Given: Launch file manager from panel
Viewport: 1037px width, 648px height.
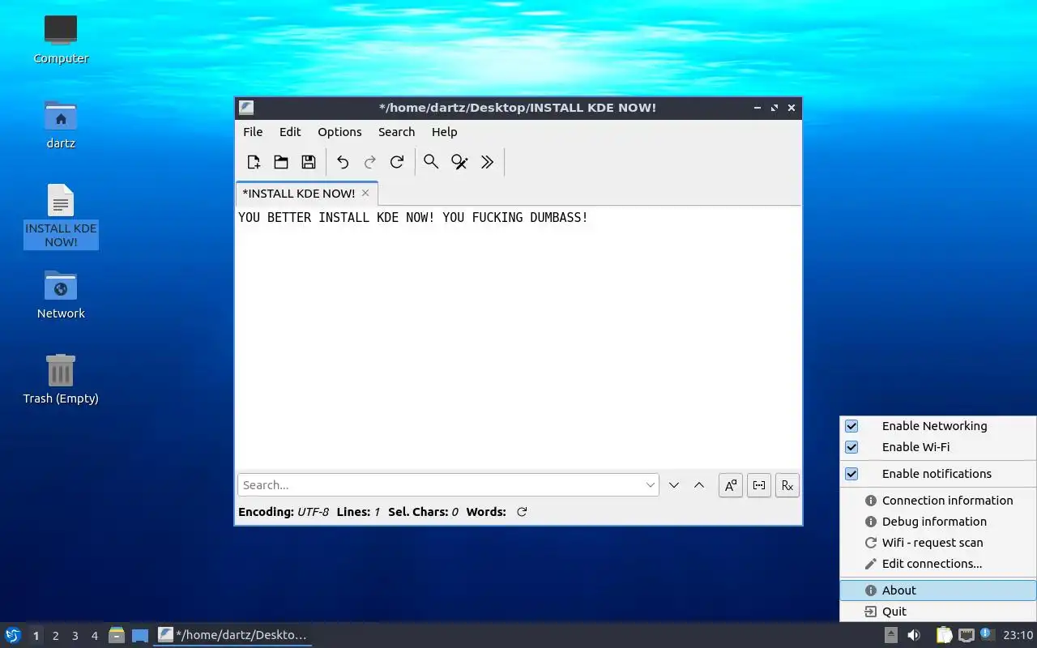Looking at the screenshot, I should click(x=117, y=635).
